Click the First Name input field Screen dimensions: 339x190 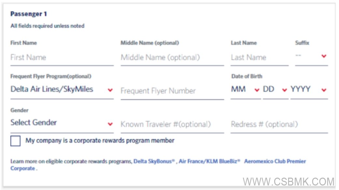coord(62,57)
